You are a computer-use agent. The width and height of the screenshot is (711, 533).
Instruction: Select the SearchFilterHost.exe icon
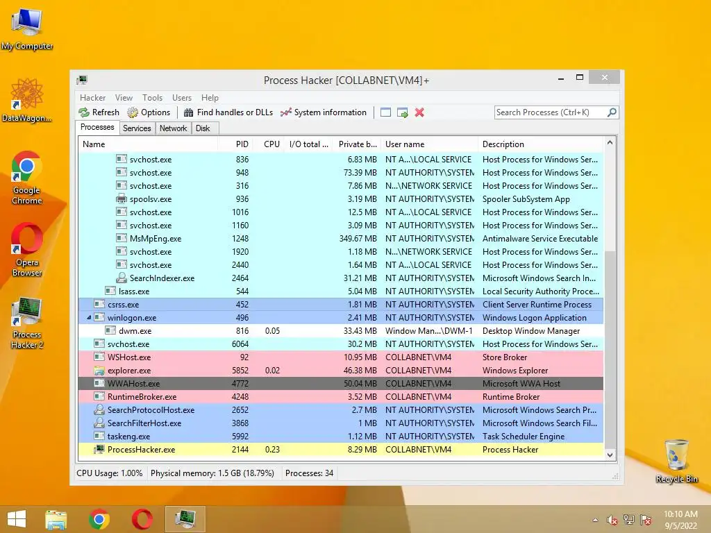click(x=99, y=423)
